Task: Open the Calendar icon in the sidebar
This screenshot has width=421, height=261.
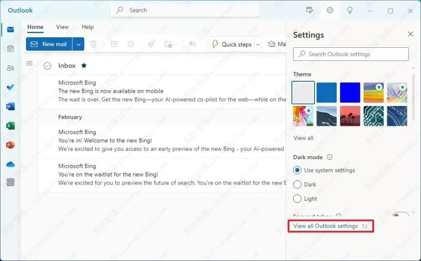Action: click(10, 49)
